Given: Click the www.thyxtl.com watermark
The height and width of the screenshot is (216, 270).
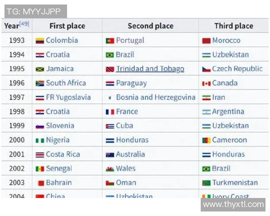Looking at the screenshot, I should (233, 205).
